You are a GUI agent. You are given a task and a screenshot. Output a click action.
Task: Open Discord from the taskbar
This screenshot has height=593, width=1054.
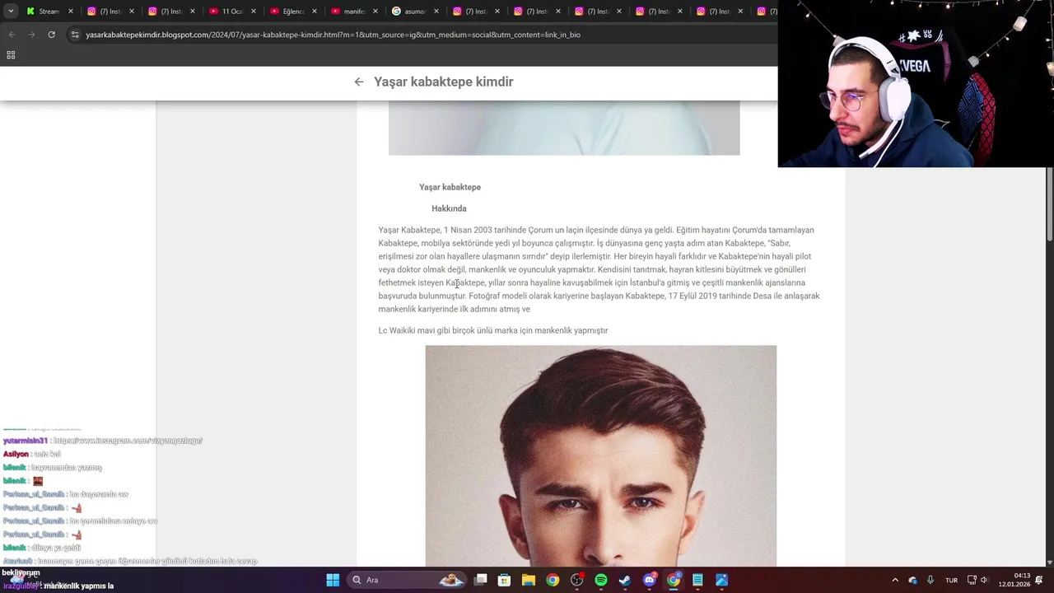[650, 580]
